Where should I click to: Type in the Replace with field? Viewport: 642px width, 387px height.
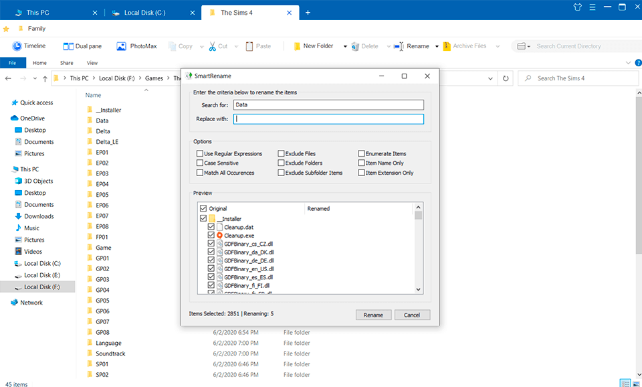point(328,119)
